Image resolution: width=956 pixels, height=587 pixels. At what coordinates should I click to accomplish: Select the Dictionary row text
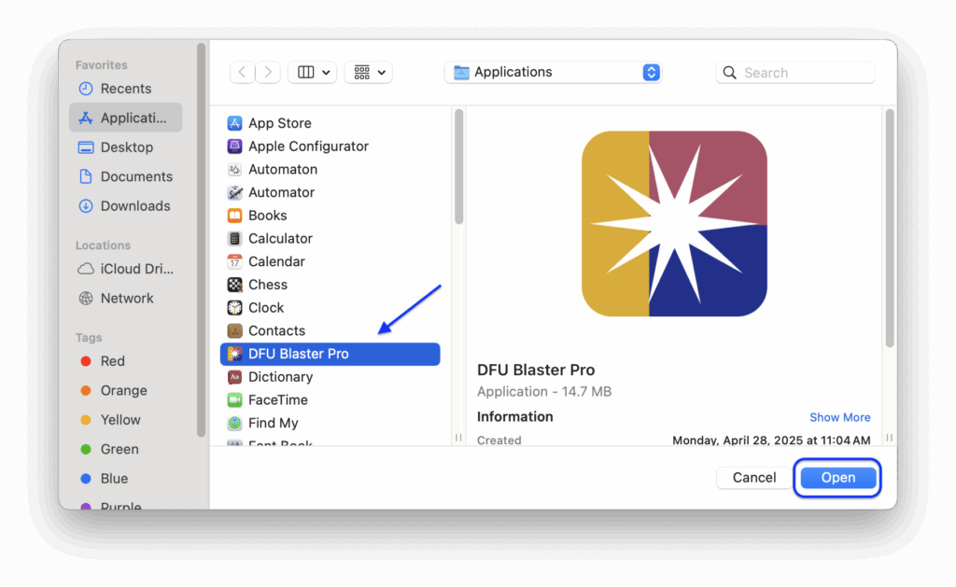click(280, 377)
